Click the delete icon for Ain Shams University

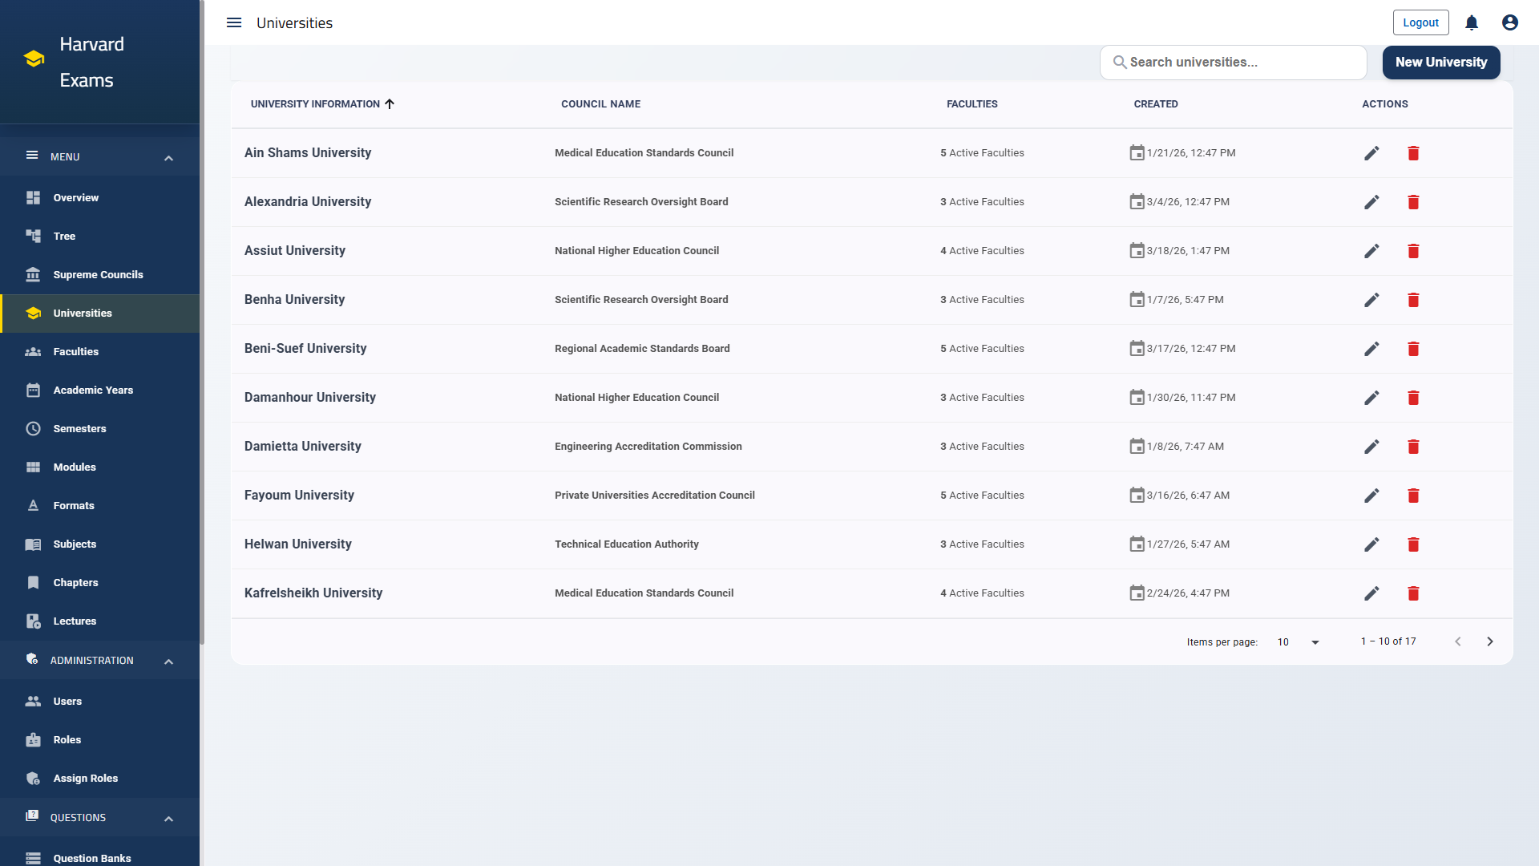tap(1413, 152)
